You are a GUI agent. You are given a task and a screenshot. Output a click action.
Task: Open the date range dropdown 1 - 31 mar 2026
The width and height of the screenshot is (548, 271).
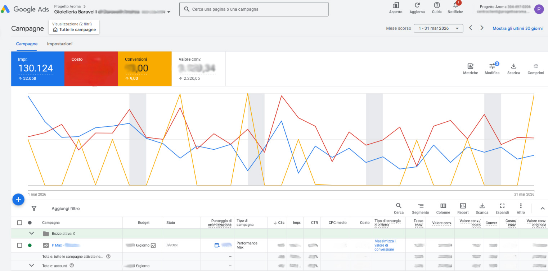[439, 28]
